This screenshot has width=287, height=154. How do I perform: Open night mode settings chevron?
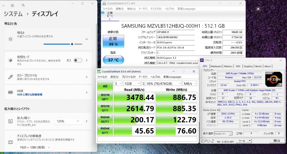coord(87,60)
